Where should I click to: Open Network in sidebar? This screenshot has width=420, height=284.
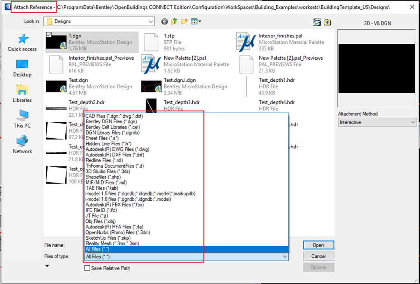click(22, 144)
